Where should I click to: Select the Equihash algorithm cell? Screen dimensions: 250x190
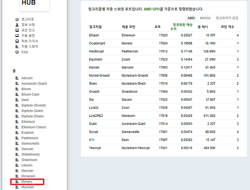coord(95,60)
